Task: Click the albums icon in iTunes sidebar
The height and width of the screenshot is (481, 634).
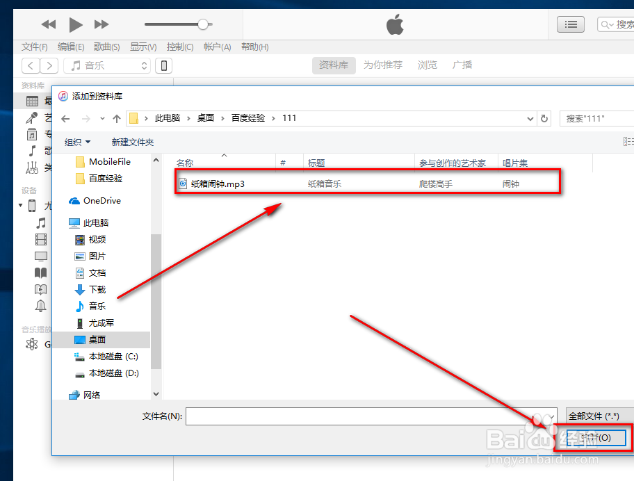Action: 32,134
